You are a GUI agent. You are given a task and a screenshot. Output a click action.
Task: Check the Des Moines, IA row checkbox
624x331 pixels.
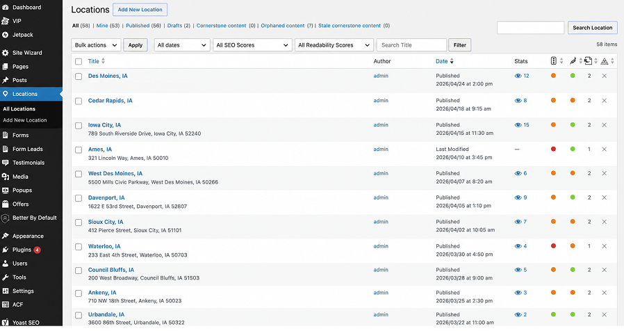point(79,76)
